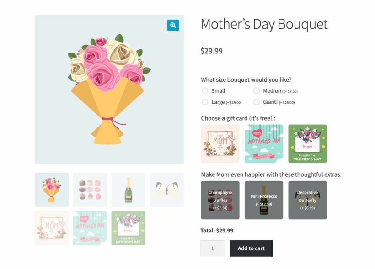
Task: Add Mini Prosecco extra
Action: coord(264,200)
